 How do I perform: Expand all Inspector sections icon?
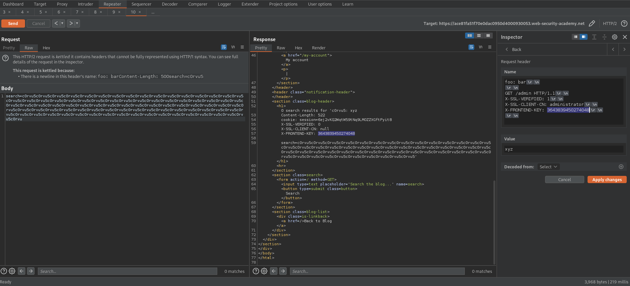click(594, 37)
